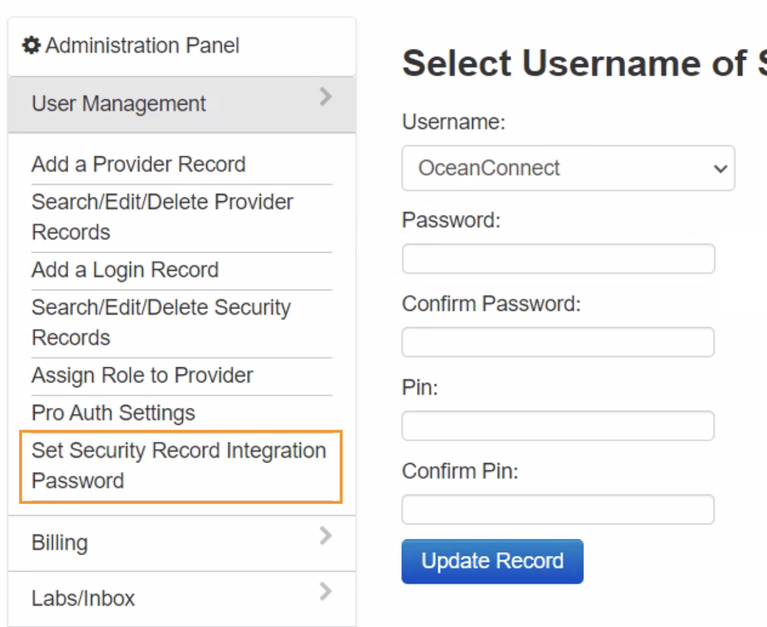Open the Billing menu section
The height and width of the screenshot is (627, 767).
coord(60,543)
